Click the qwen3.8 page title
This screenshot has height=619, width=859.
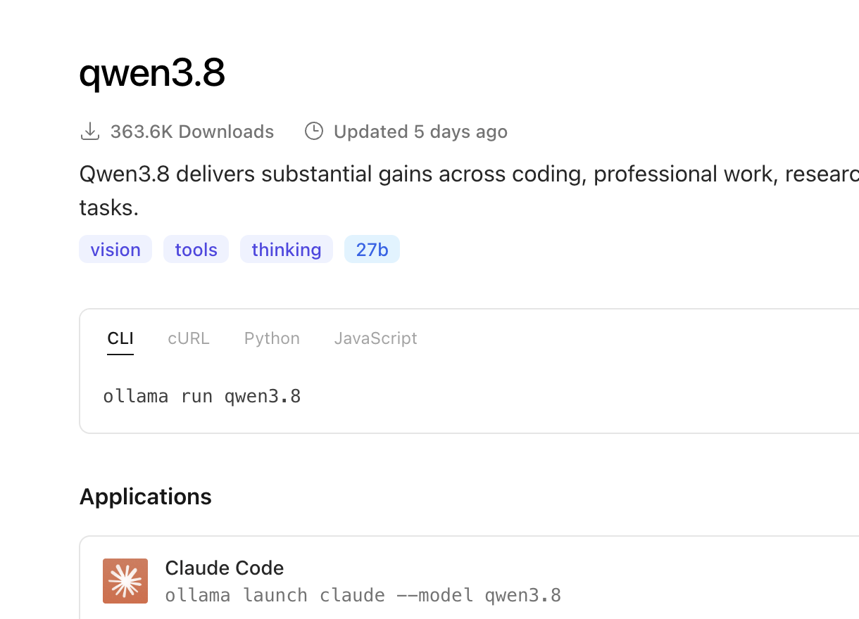(152, 73)
